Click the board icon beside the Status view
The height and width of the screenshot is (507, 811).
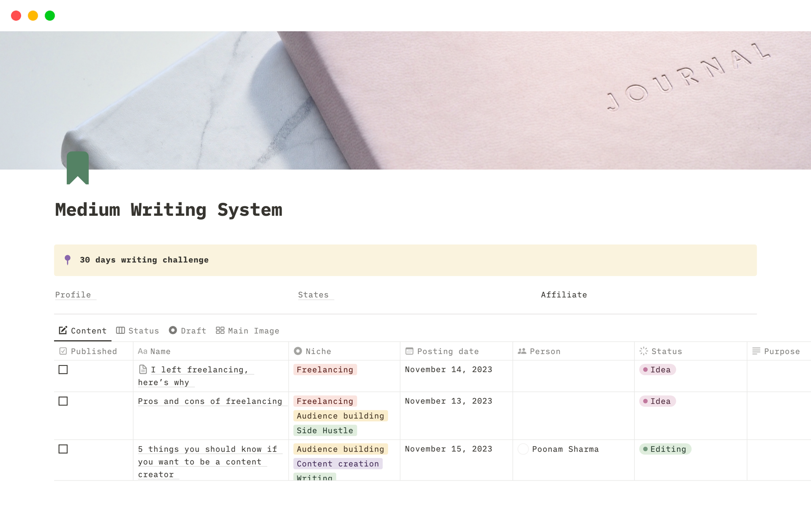[121, 330]
